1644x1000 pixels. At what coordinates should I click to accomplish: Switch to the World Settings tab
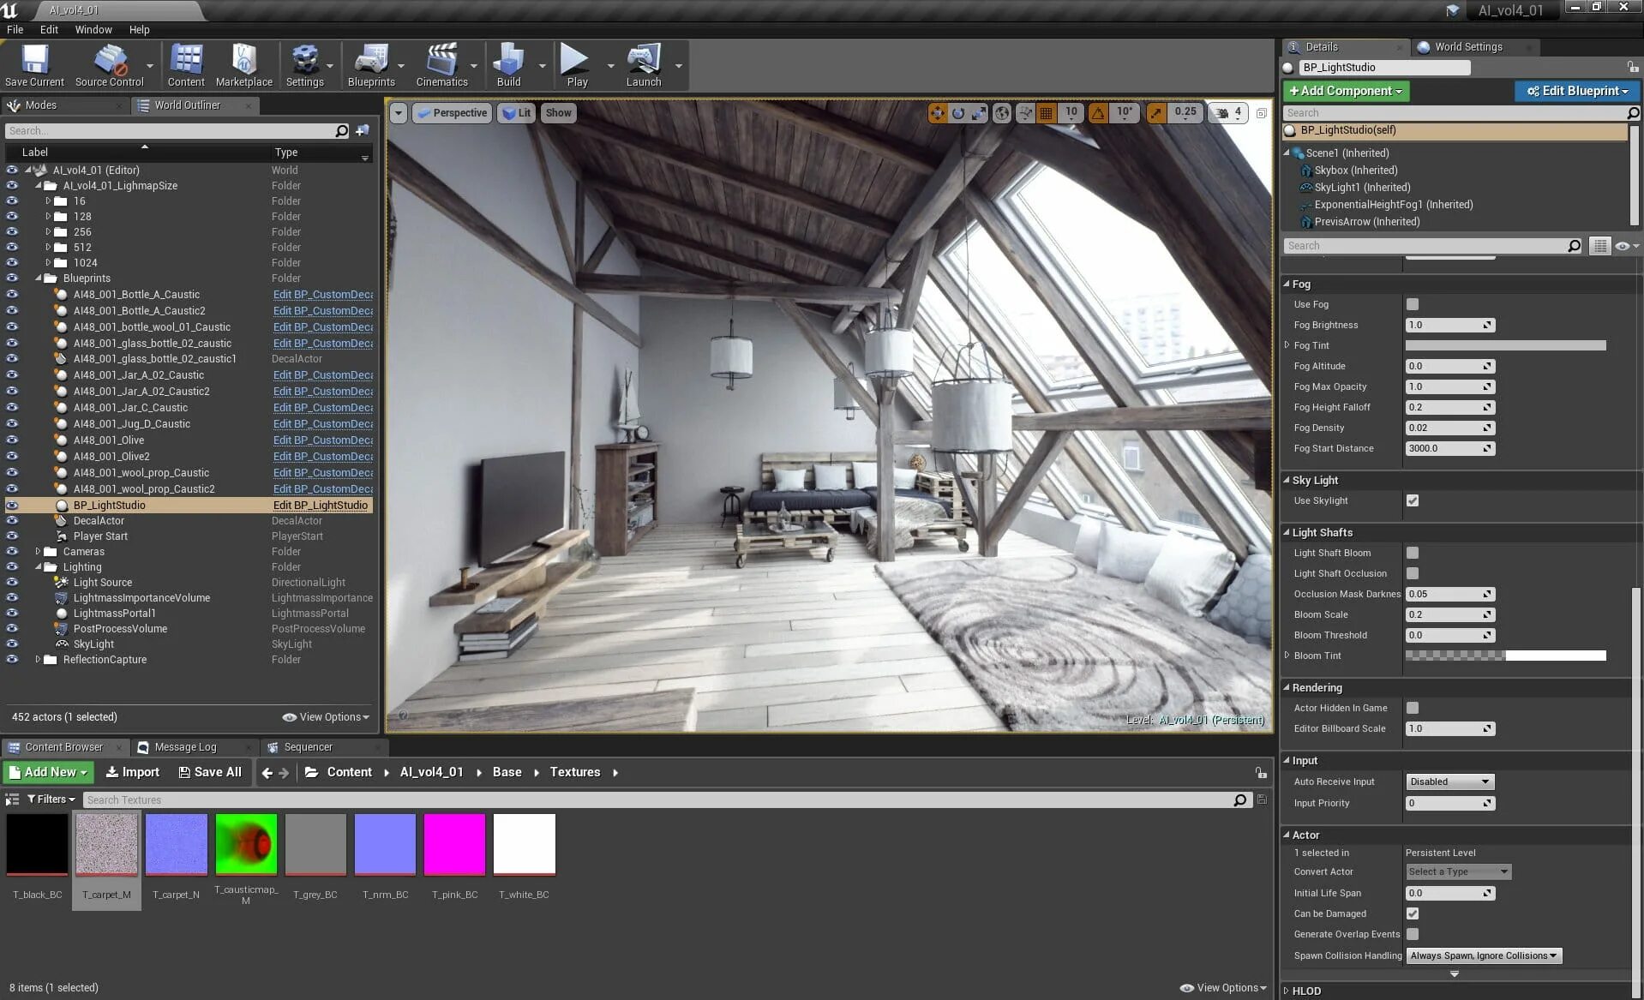[1467, 47]
